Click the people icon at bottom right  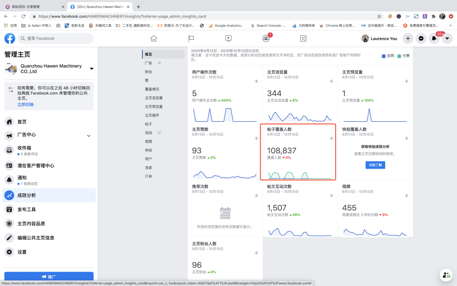click(x=446, y=275)
